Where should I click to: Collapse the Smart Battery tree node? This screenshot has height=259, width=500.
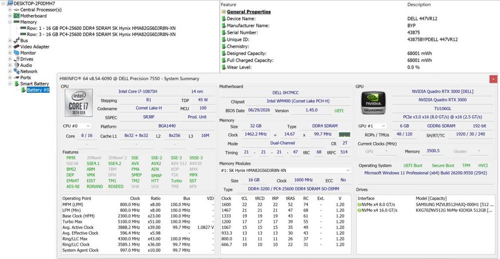[10, 84]
